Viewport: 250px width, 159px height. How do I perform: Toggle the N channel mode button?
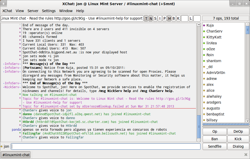click(151, 19)
